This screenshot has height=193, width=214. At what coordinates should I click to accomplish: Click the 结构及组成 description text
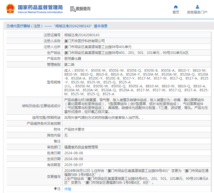136,106
